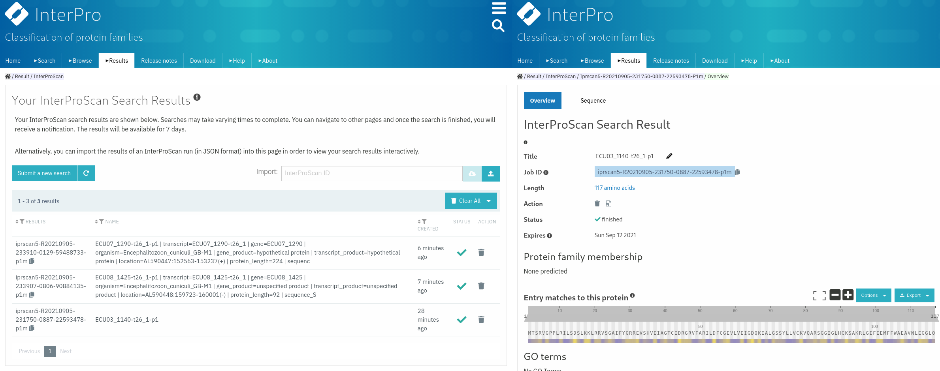Expand About menu in right navigation
This screenshot has width=940, height=371.
pos(780,60)
